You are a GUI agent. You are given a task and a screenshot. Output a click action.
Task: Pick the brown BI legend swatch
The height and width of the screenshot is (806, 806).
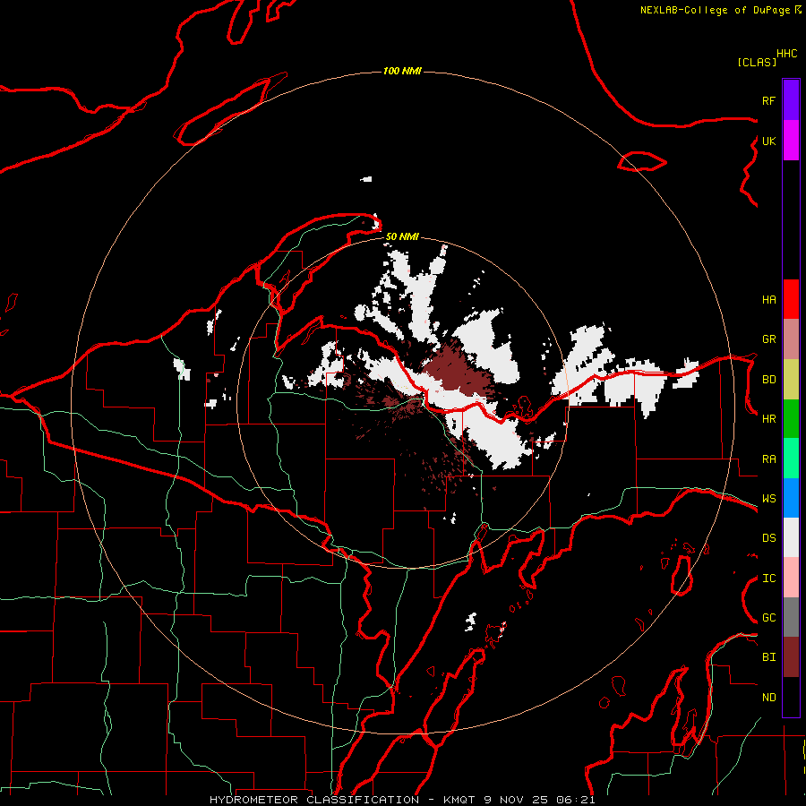pos(791,657)
